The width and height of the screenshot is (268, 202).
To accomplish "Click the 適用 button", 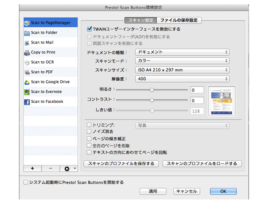I will (x=153, y=191).
